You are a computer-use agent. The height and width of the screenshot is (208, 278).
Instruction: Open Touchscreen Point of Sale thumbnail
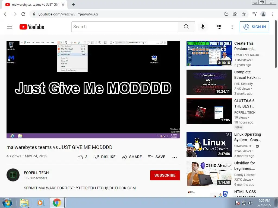coord(209,54)
